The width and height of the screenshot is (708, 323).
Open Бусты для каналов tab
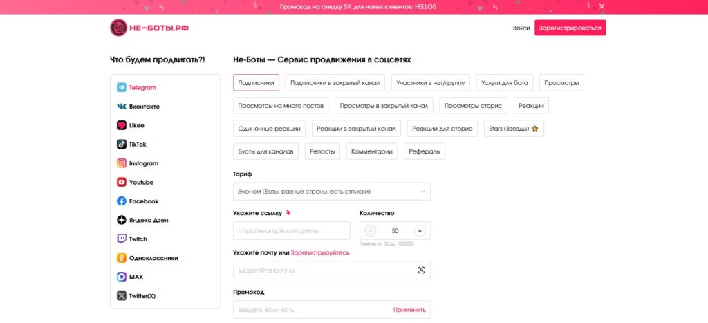point(266,151)
